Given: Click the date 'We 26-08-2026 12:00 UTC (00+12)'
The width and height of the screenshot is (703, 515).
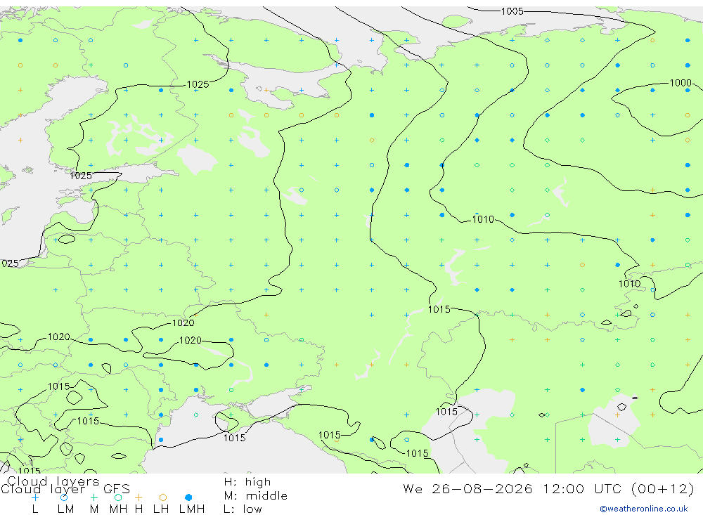Looking at the screenshot, I should point(548,488).
